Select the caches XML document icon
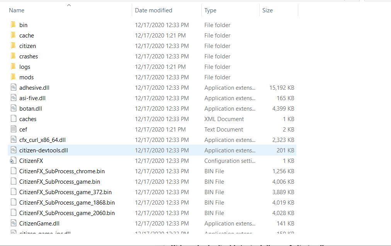Image resolution: width=391 pixels, height=246 pixels. [x=14, y=119]
